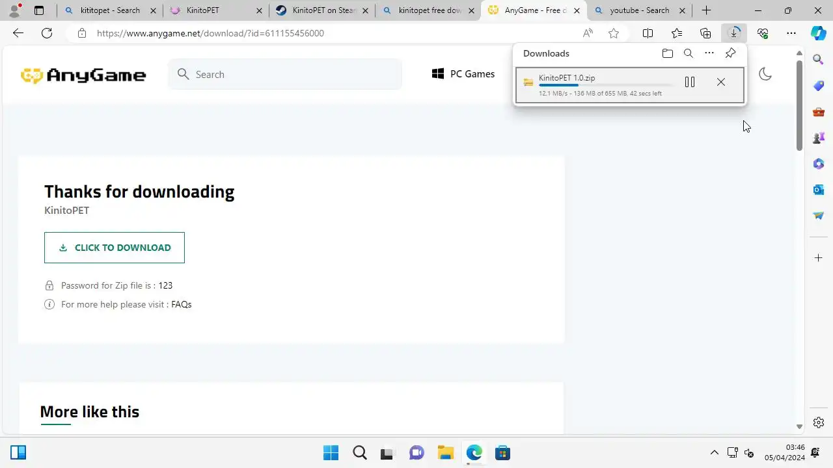Open Favorites list
The image size is (833, 468).
(x=677, y=33)
